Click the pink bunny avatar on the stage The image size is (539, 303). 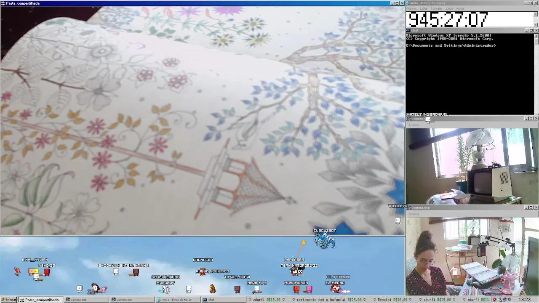[x=104, y=289]
